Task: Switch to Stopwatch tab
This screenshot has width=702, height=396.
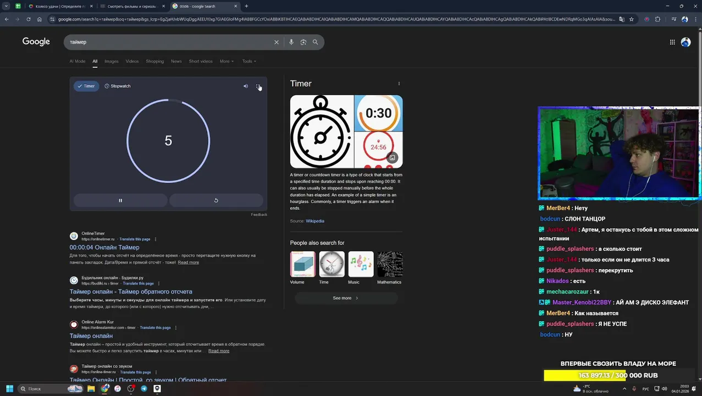Action: tap(118, 86)
